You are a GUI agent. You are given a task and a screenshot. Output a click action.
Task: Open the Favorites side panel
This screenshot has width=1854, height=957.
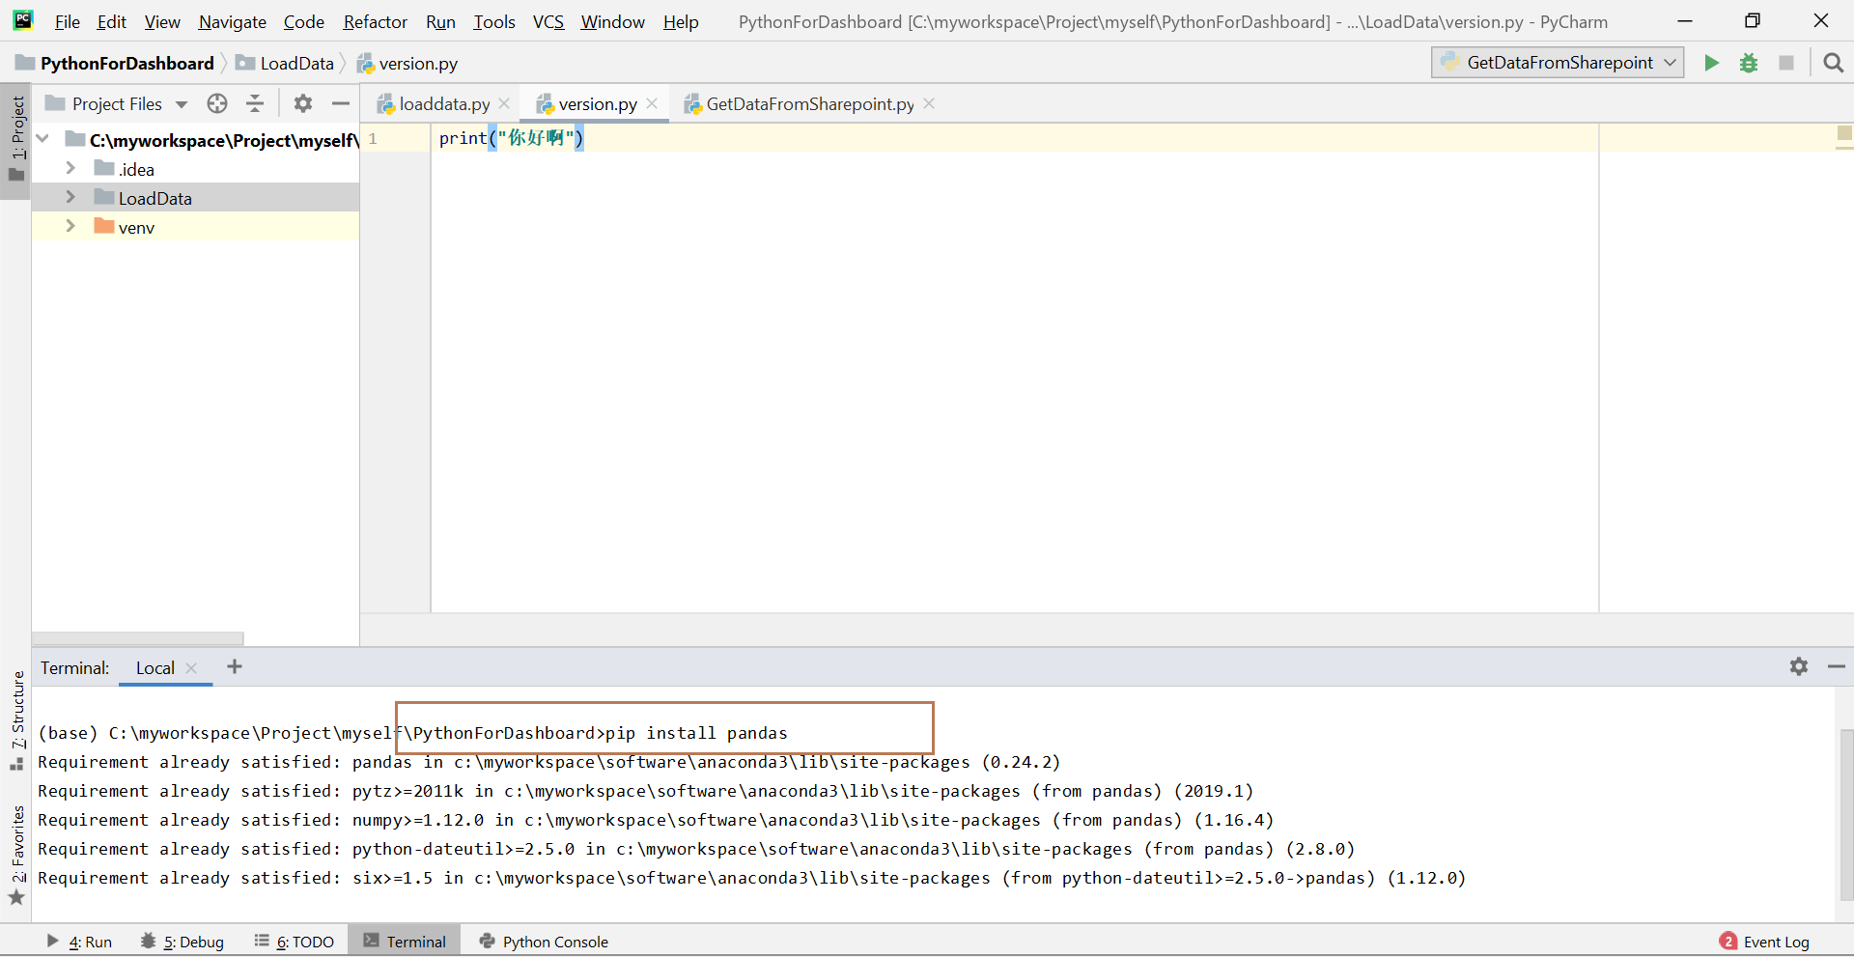(16, 854)
